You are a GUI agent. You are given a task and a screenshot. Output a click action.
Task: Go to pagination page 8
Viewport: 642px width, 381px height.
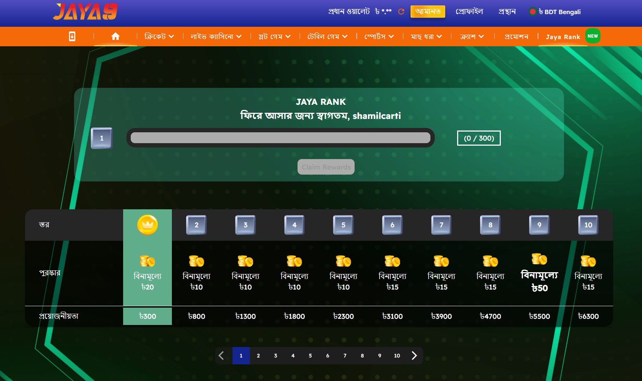pyautogui.click(x=363, y=356)
